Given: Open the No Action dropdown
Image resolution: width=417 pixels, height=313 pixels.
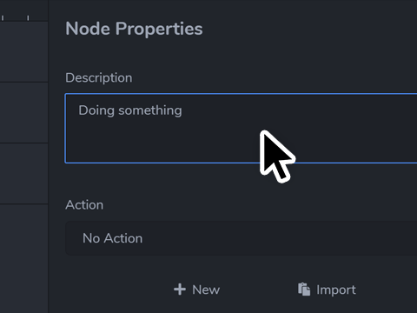Looking at the screenshot, I should point(242,238).
